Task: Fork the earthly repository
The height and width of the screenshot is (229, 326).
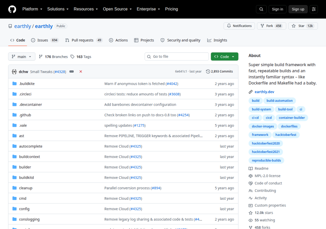Action: click(x=272, y=26)
